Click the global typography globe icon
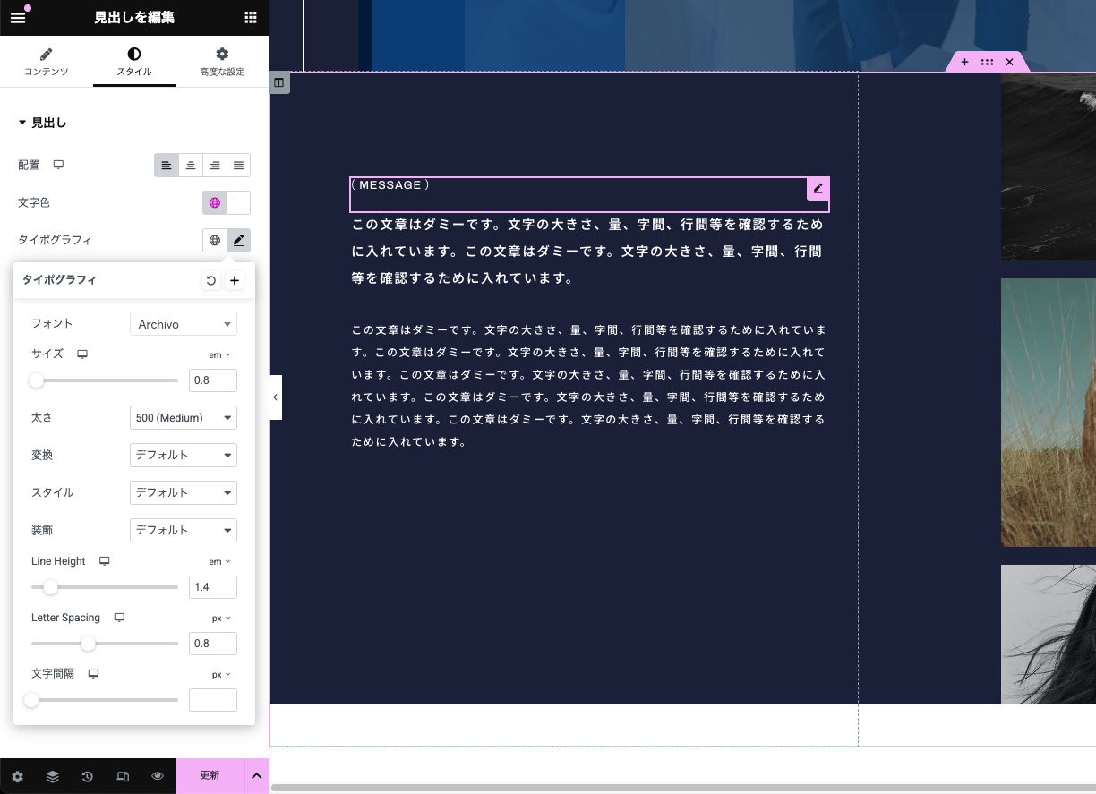Viewport: 1096px width, 794px height. pos(215,240)
